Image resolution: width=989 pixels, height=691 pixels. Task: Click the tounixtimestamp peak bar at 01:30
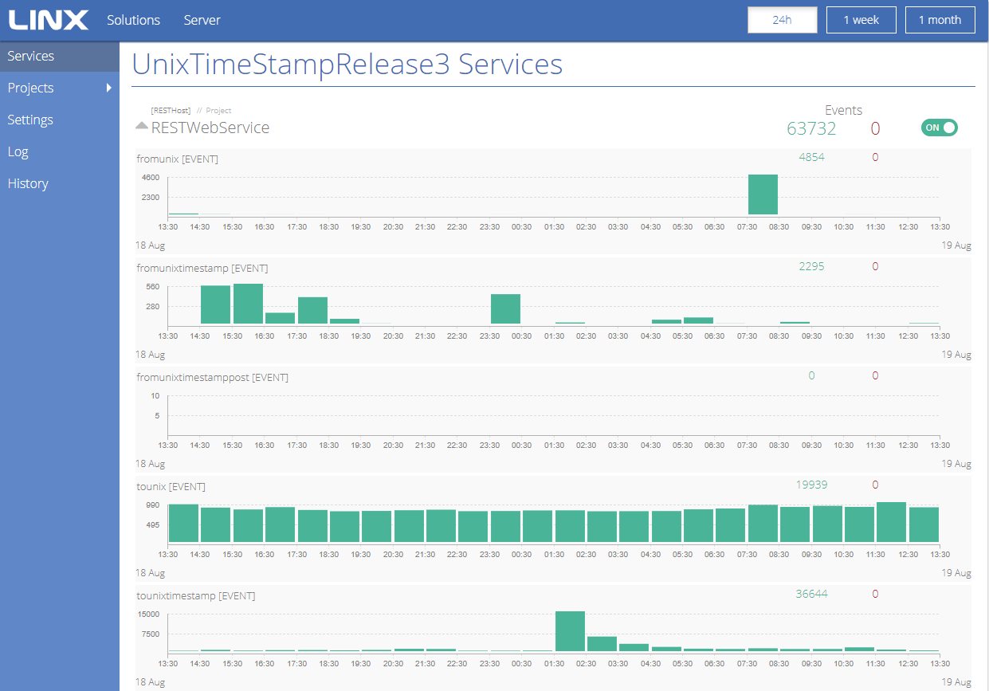coord(570,631)
